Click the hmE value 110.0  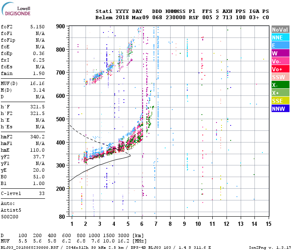[38, 150]
